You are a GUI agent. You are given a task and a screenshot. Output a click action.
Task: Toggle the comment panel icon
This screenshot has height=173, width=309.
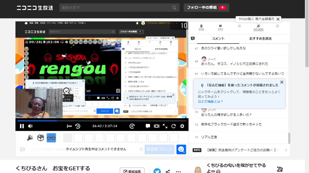pyautogui.click(x=193, y=38)
